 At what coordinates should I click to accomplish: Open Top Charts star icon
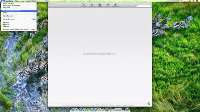tap(92, 5)
